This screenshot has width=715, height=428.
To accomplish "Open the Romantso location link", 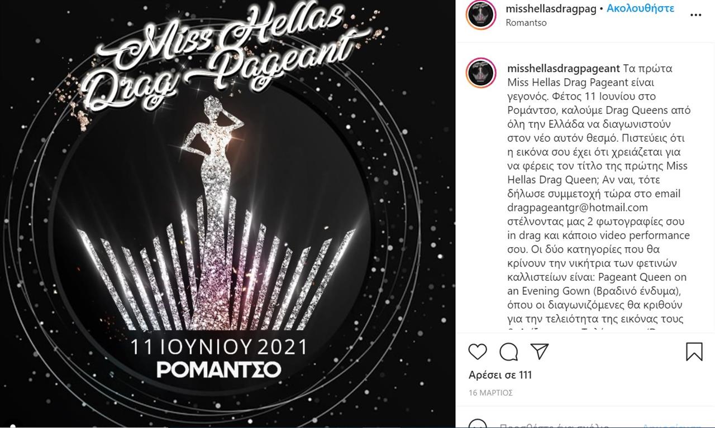I will tap(526, 23).
